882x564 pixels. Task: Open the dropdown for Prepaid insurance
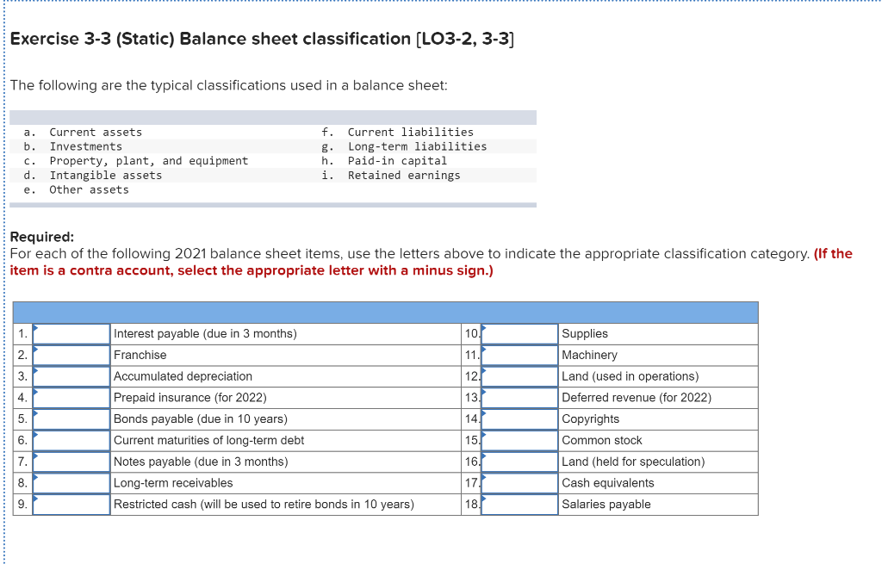pos(71,398)
